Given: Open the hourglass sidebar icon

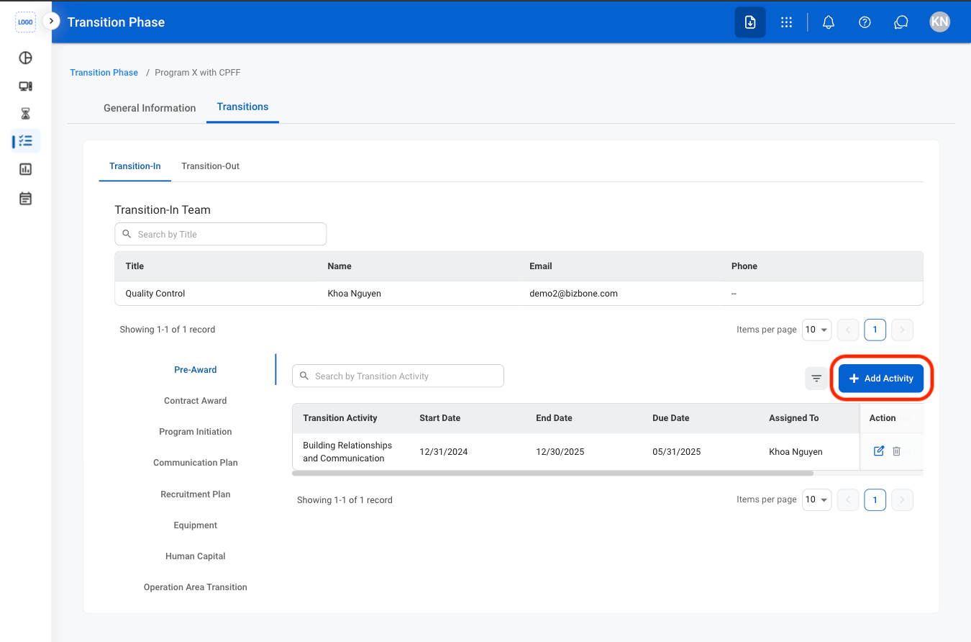Looking at the screenshot, I should 25,114.
